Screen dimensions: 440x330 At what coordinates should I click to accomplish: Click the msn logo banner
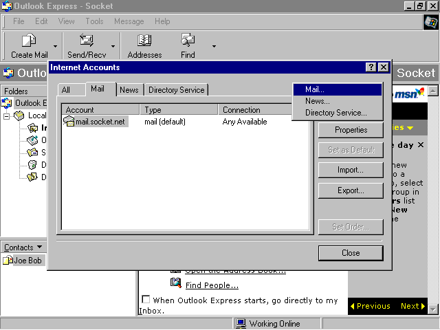click(x=410, y=93)
